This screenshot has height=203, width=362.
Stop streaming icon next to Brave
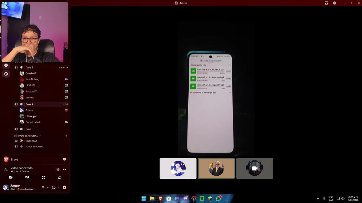click(x=64, y=160)
